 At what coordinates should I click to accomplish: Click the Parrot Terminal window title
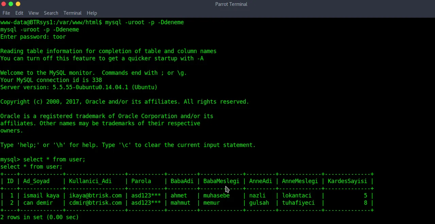pyautogui.click(x=231, y=4)
